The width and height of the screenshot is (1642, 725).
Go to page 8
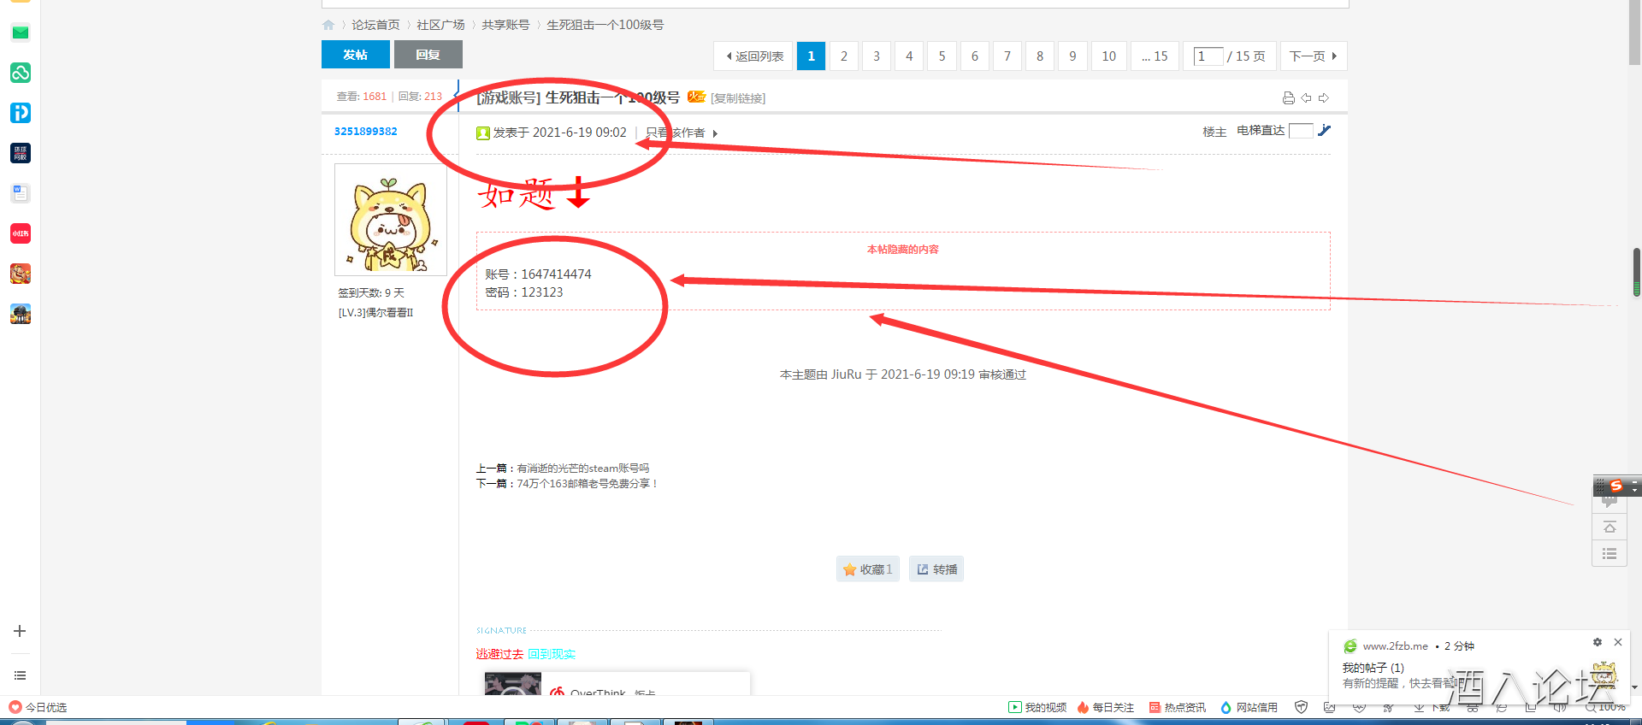pos(1040,56)
